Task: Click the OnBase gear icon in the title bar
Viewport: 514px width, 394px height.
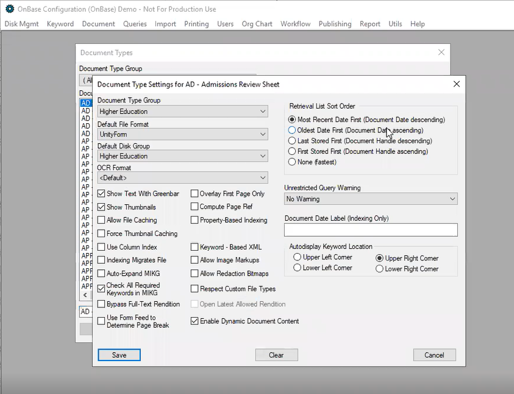Action: pyautogui.click(x=9, y=9)
